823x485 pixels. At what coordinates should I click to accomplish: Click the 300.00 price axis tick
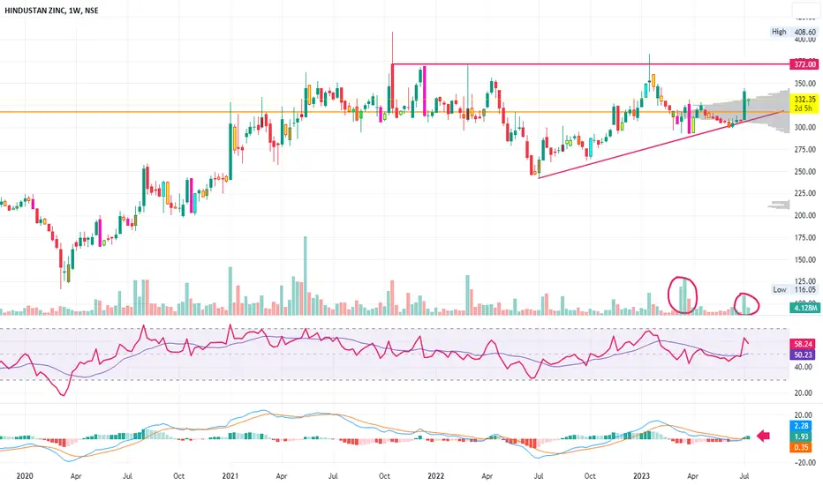click(x=804, y=127)
